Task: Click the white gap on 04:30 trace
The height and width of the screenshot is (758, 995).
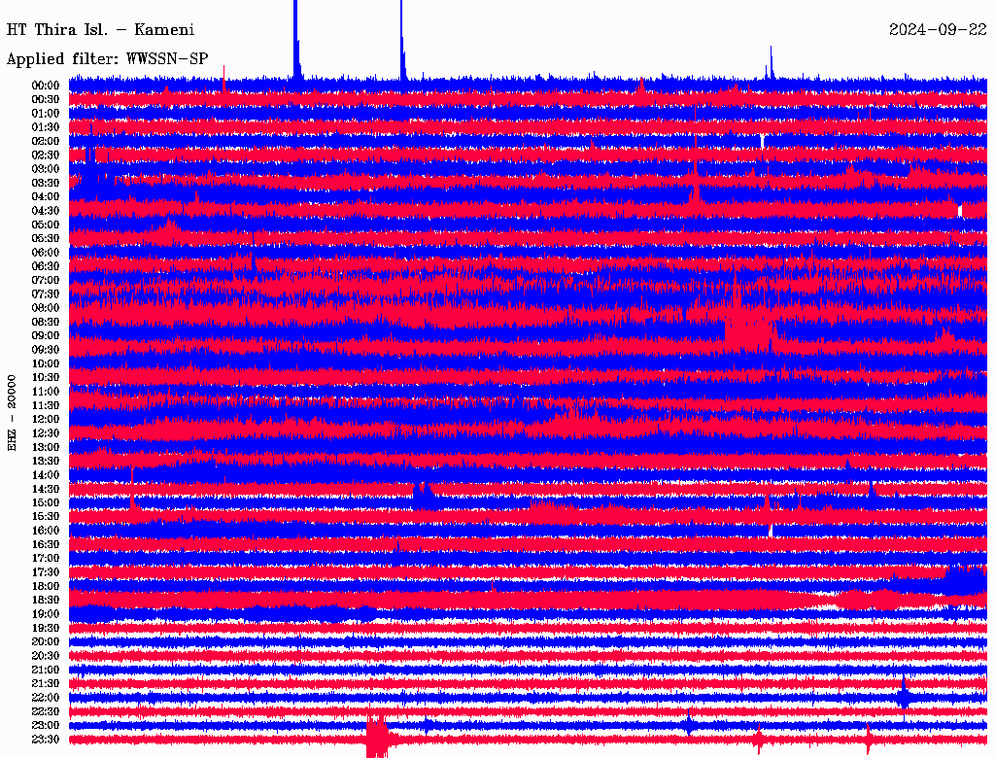Action: coord(960,210)
